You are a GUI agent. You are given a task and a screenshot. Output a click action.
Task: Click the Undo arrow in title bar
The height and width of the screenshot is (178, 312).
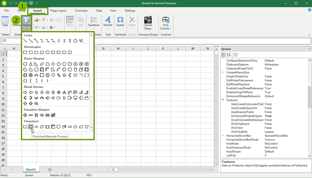click(x=11, y=3)
